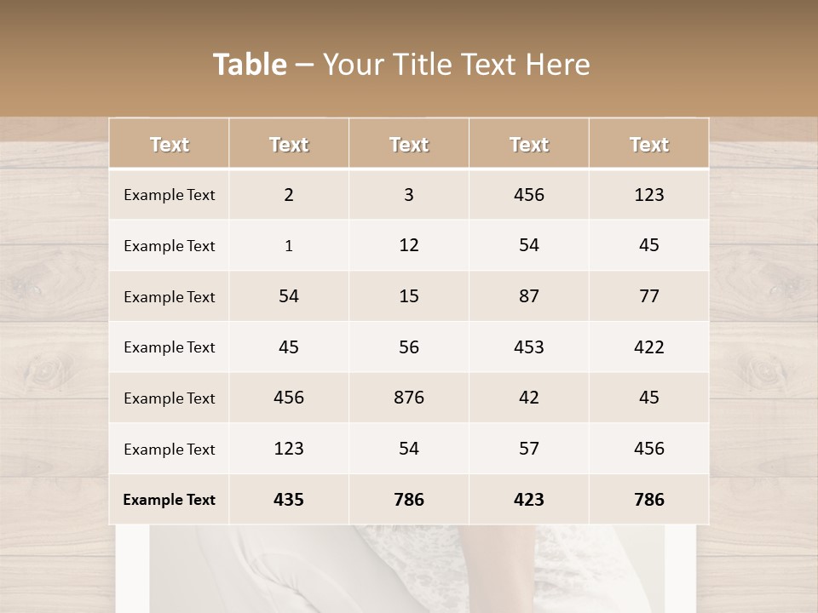
Task: Click the cell with value 2 in first data row
Action: pos(289,194)
